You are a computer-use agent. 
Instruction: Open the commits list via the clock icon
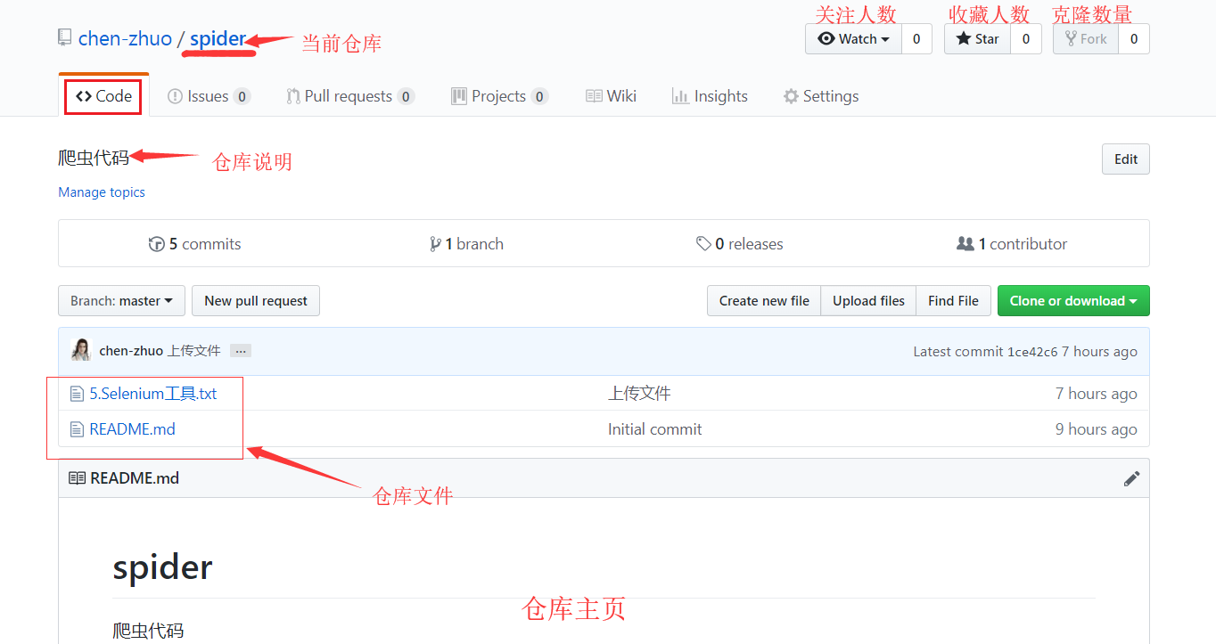(x=157, y=243)
